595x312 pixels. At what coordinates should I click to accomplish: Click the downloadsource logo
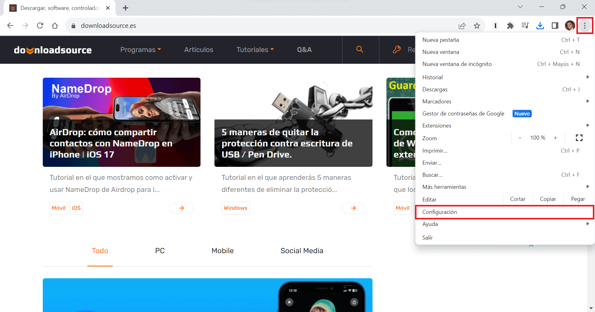pyautogui.click(x=53, y=50)
